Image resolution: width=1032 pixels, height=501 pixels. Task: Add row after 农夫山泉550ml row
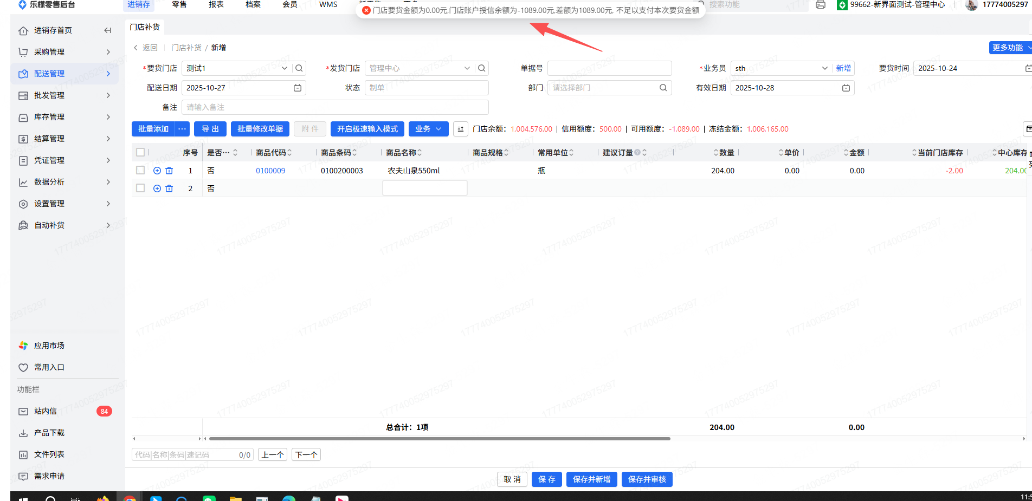(x=157, y=171)
